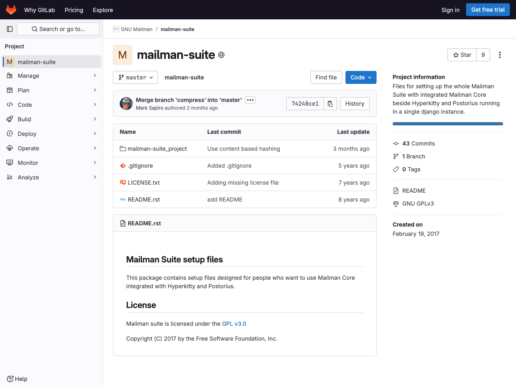Viewport: 516px width, 387px height.
Task: Expand the Analyze menu chevron
Action: (95, 177)
